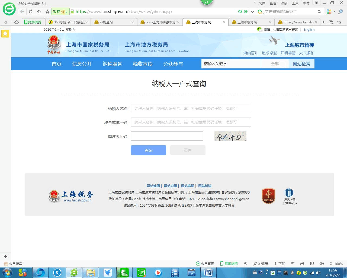The image size is (347, 278).
Task: Refresh the captcha image
Action: pyautogui.click(x=230, y=136)
